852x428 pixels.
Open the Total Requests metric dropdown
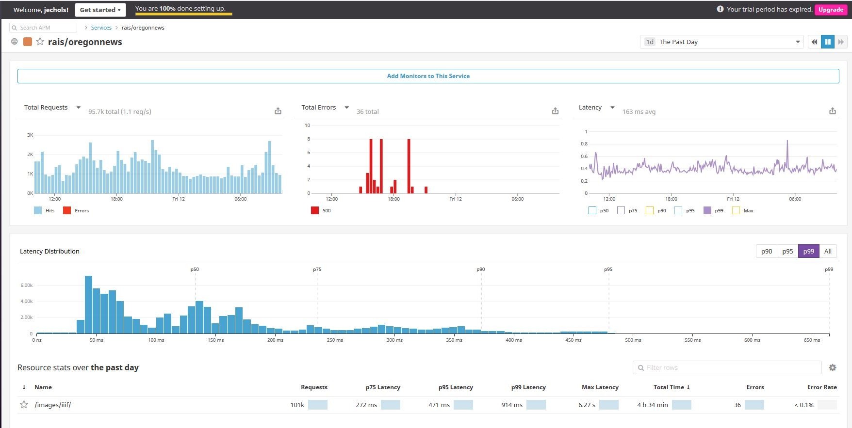click(x=78, y=108)
